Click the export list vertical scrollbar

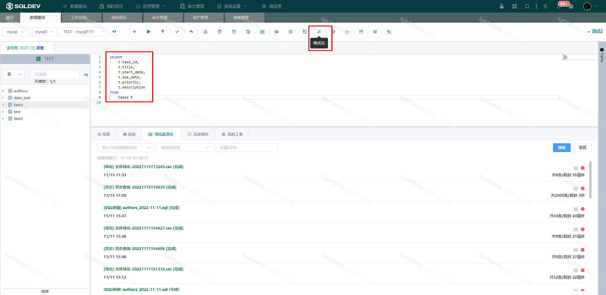tap(590, 180)
